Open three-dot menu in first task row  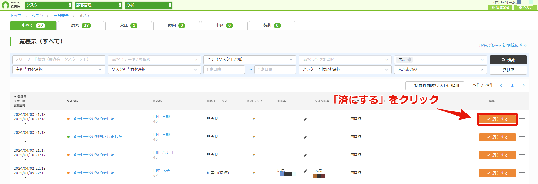coord(522,118)
